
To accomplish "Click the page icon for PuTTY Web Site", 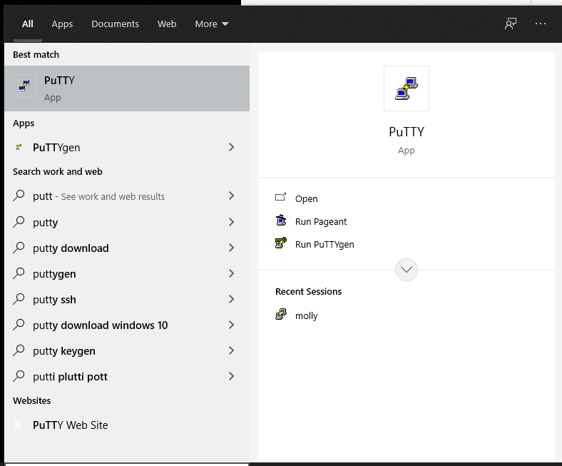I will pyautogui.click(x=19, y=425).
